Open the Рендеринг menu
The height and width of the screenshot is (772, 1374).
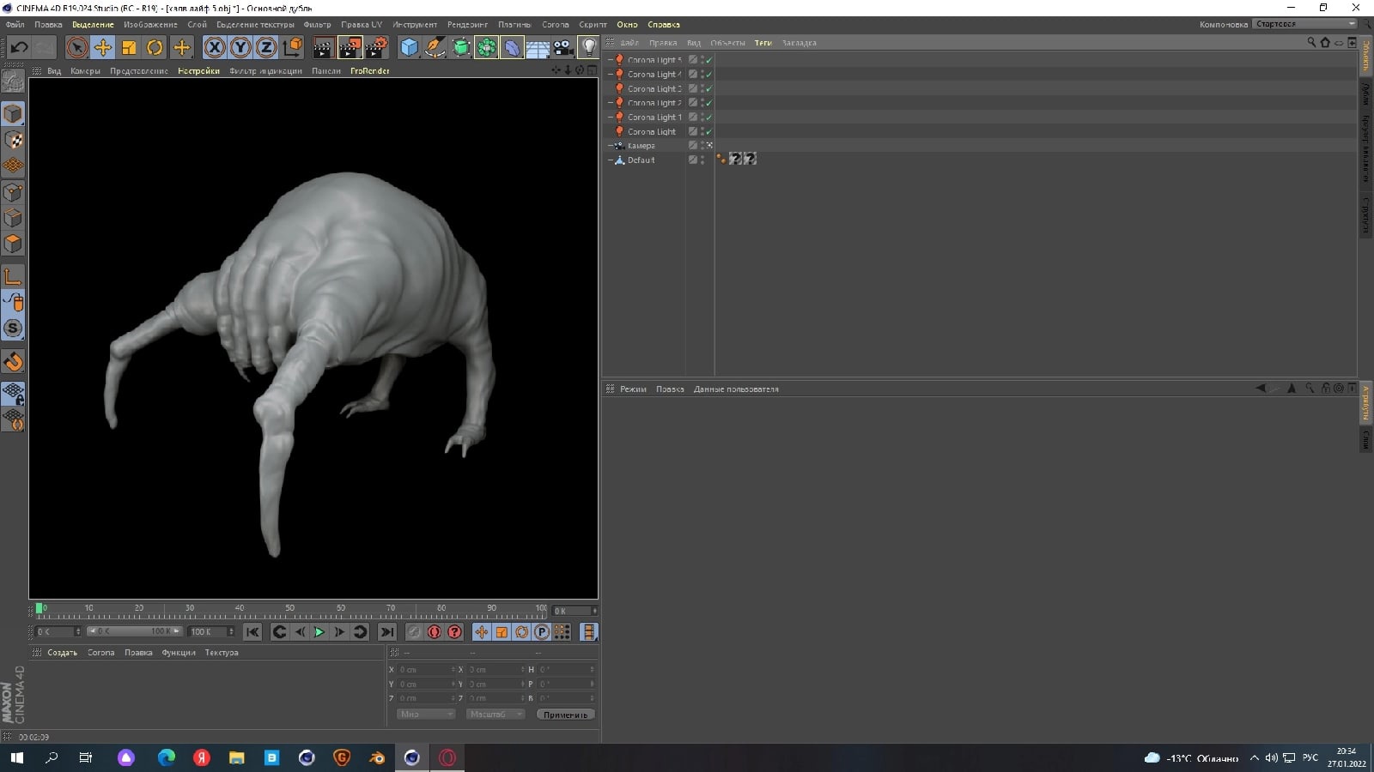(x=466, y=25)
